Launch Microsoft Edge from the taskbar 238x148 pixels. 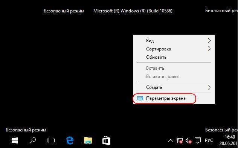coord(70,140)
